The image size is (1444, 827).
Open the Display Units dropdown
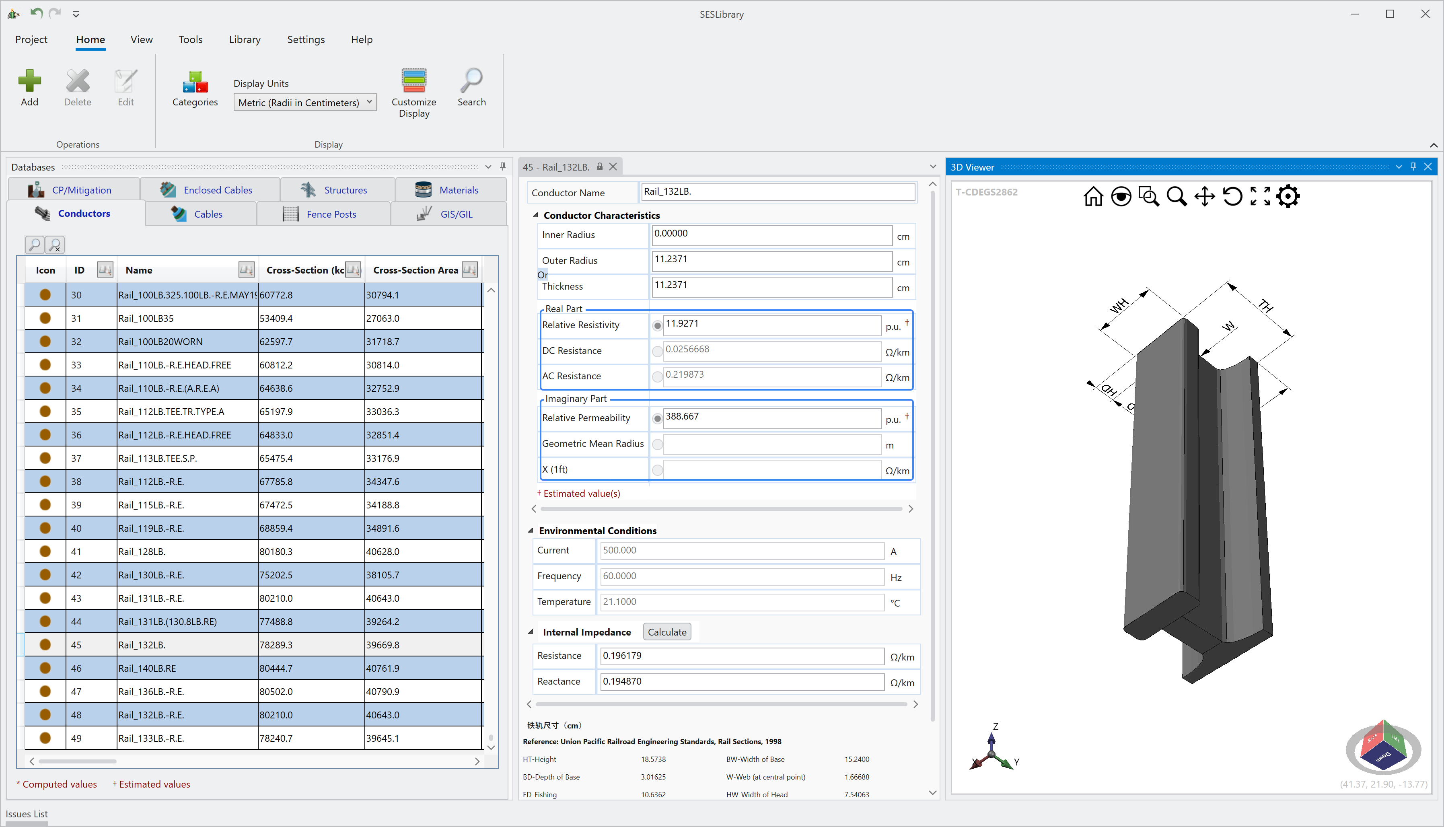(305, 103)
